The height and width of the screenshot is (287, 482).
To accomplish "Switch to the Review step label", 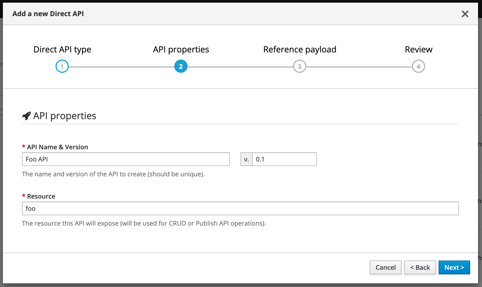I will 419,50.
